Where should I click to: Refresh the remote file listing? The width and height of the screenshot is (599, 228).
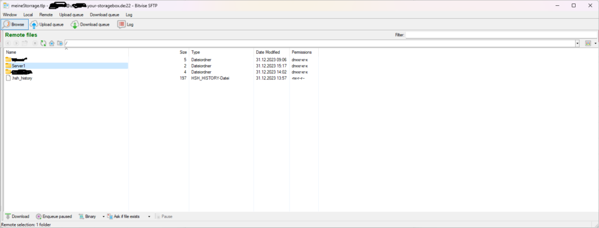coord(43,43)
